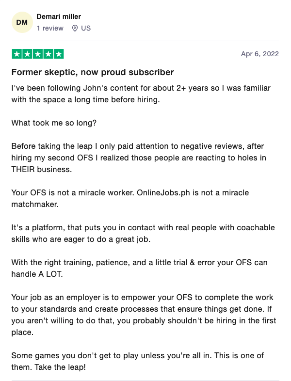Click the Apr 6, 2022 review date

point(259,54)
